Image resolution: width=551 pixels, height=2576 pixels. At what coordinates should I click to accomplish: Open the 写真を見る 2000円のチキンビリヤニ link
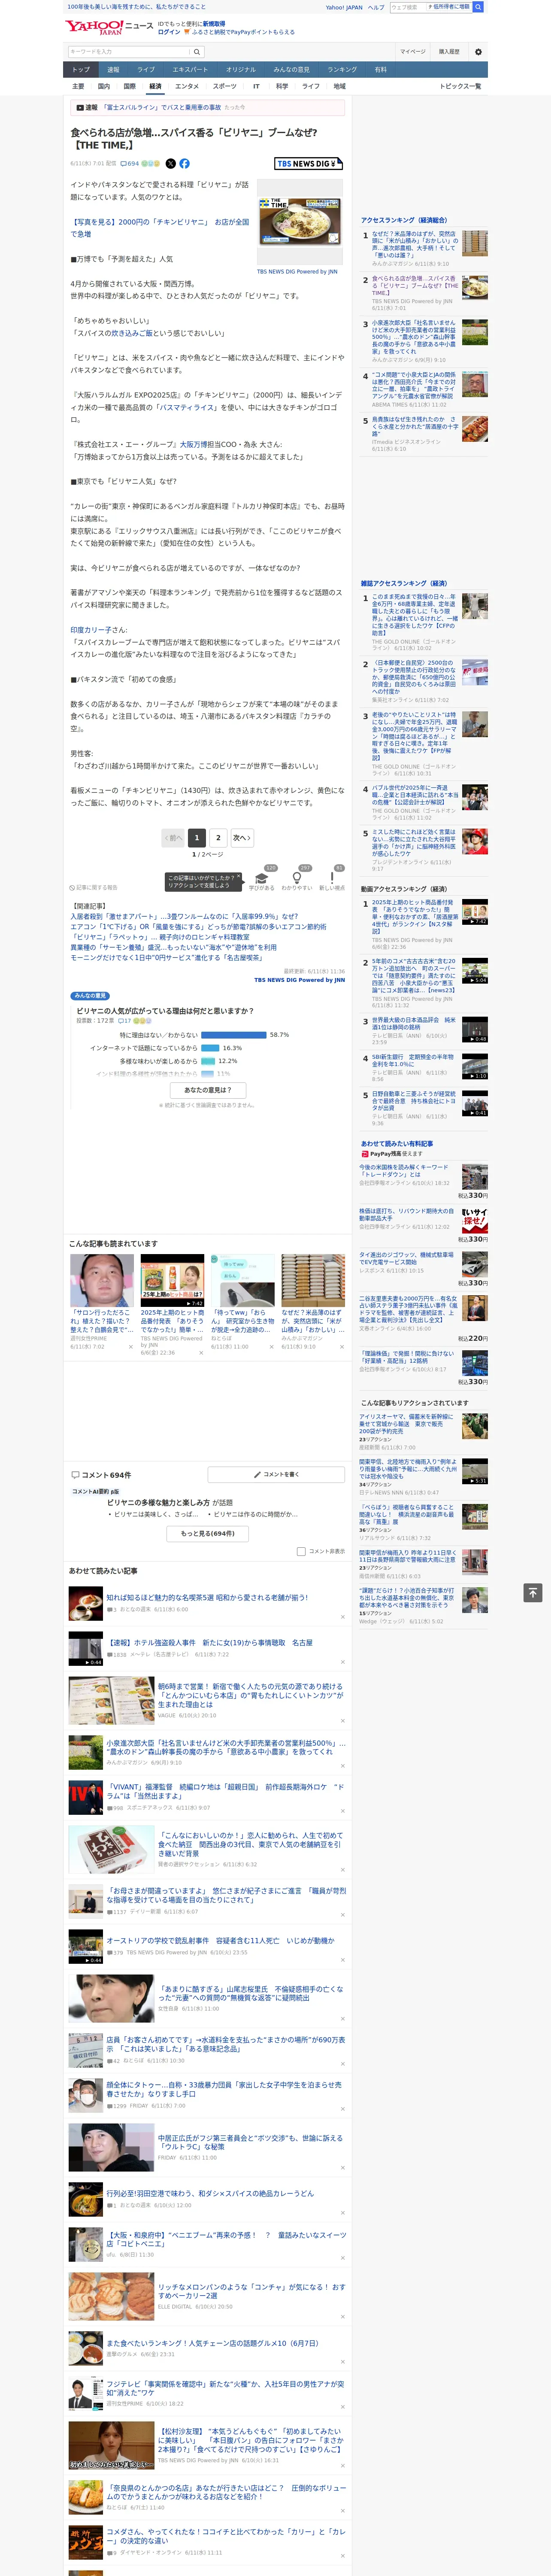pyautogui.click(x=160, y=228)
